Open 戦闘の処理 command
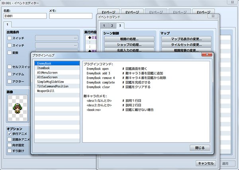The width and height of the screenshot is (239, 170). tap(129, 39)
